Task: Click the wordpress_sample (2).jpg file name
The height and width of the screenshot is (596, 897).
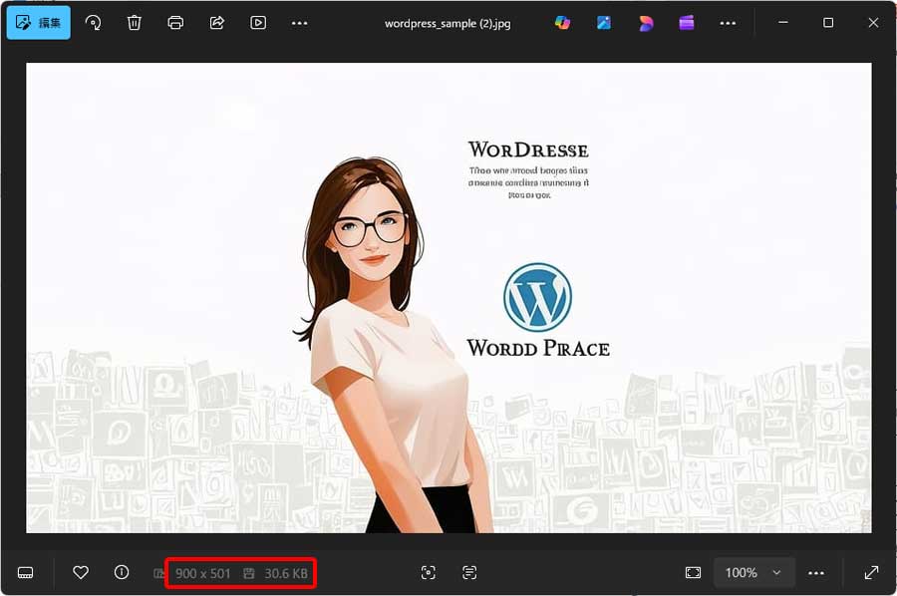Action: (448, 23)
